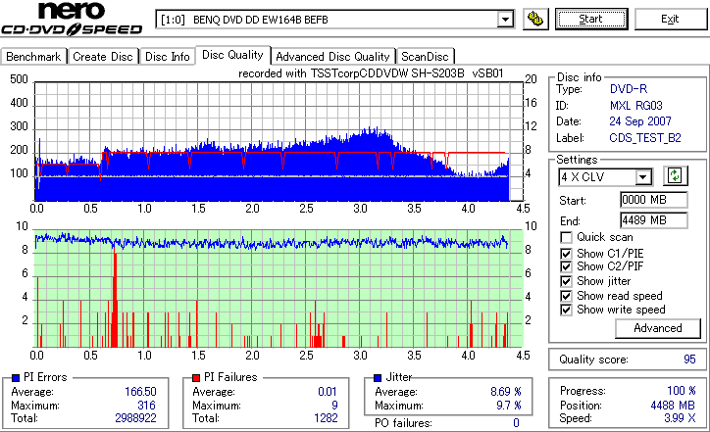Viewport: 710px width, 432px height.
Task: Switch to Advanced Disc Quality tab
Action: coord(332,57)
